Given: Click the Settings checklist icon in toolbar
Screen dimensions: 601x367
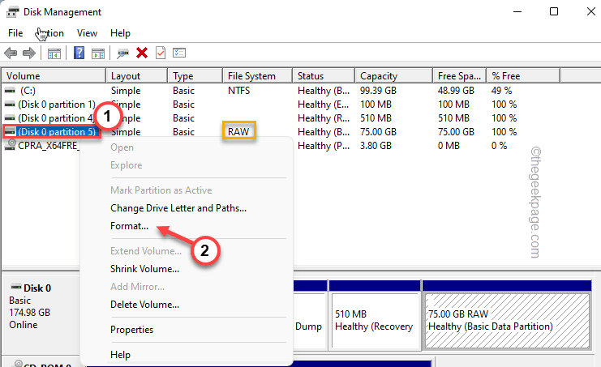Looking at the screenshot, I should tap(179, 53).
